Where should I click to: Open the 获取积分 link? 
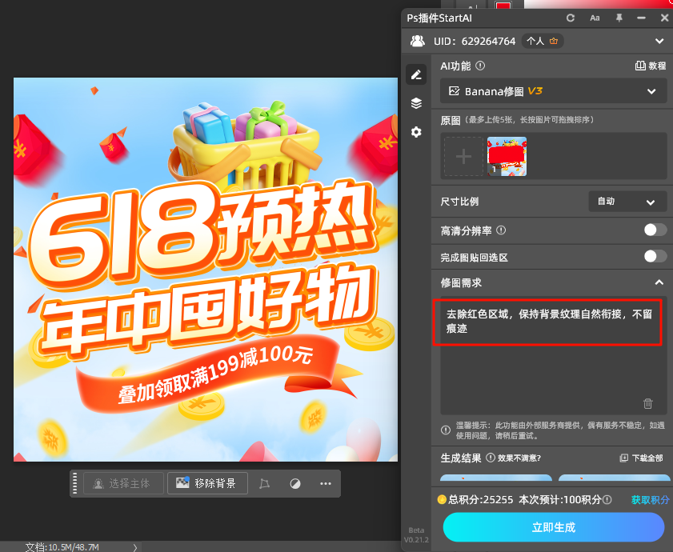(650, 499)
